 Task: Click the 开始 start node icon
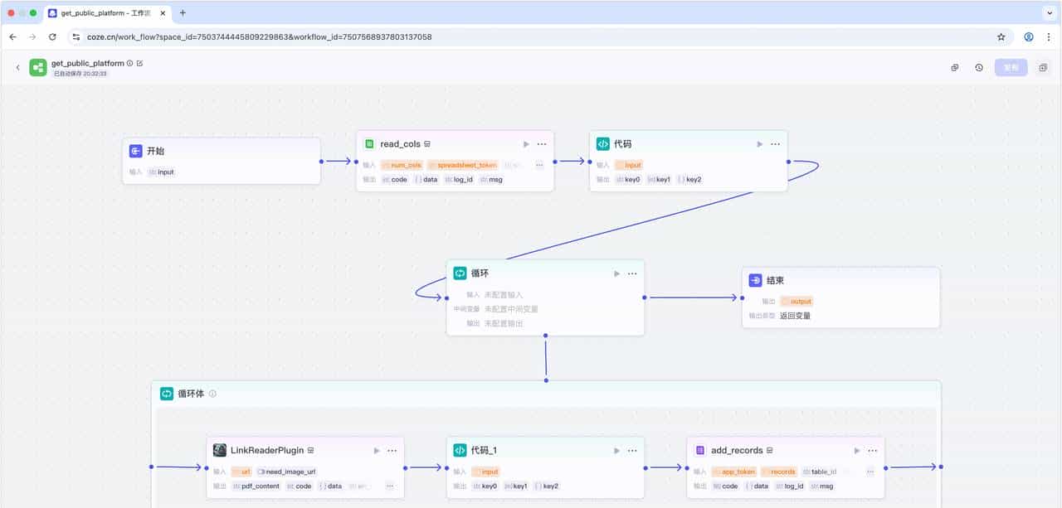coord(136,151)
